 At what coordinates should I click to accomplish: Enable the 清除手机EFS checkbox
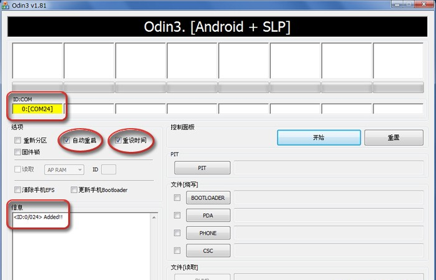point(18,190)
